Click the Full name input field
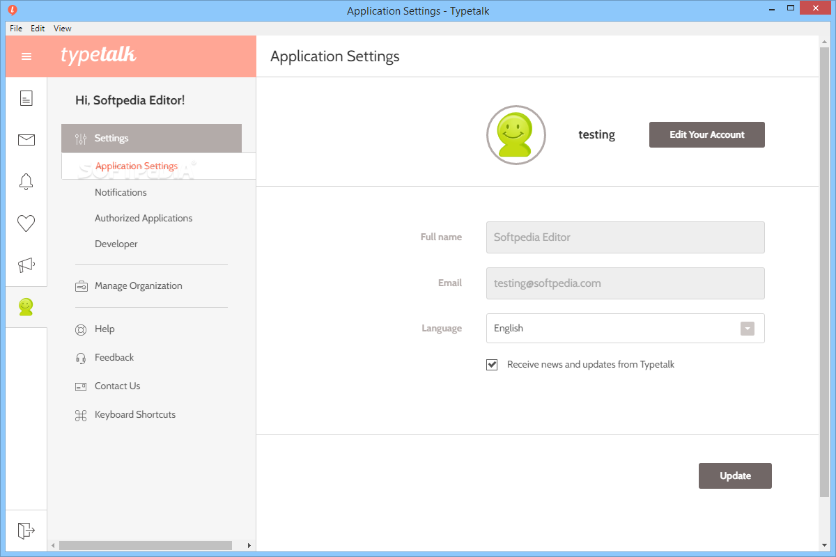Image resolution: width=836 pixels, height=557 pixels. 625,237
